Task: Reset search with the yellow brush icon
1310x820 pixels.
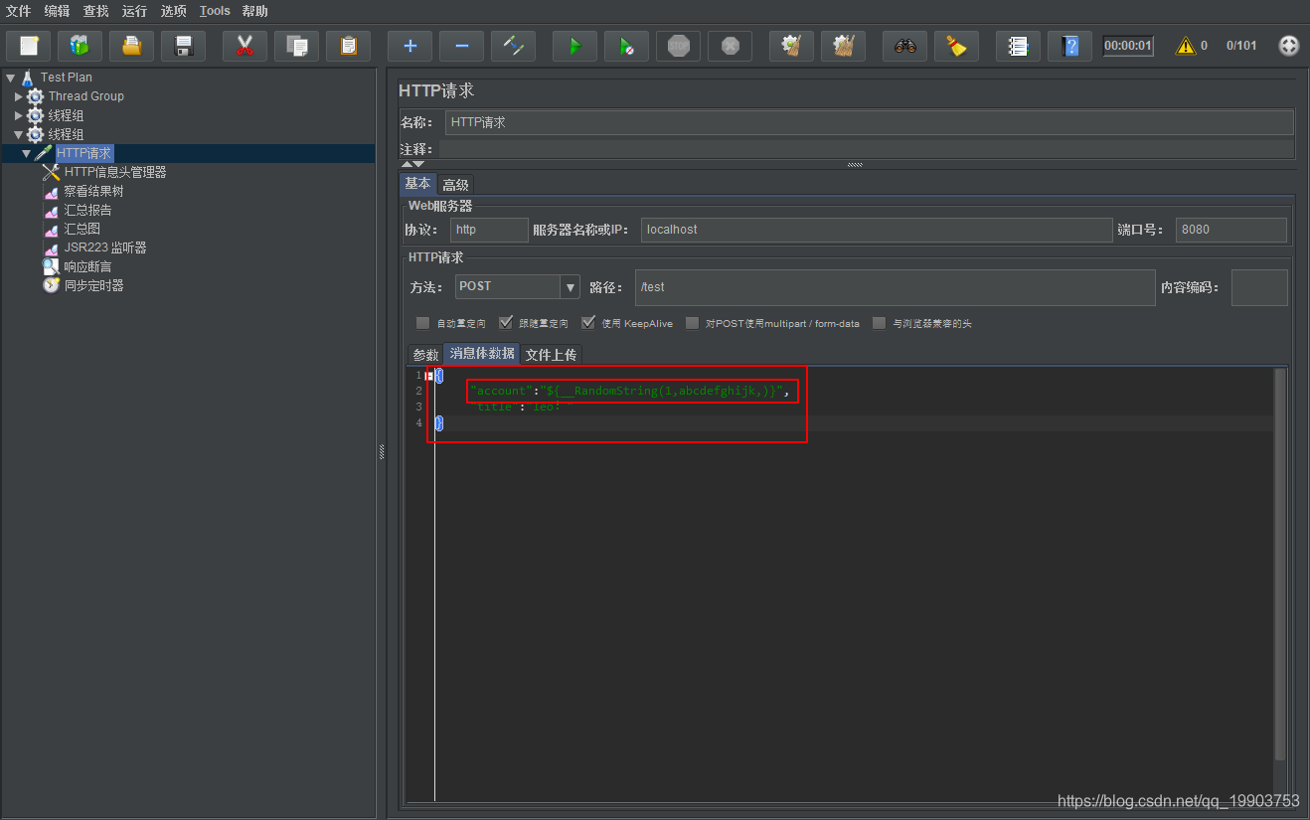Action: (x=956, y=46)
